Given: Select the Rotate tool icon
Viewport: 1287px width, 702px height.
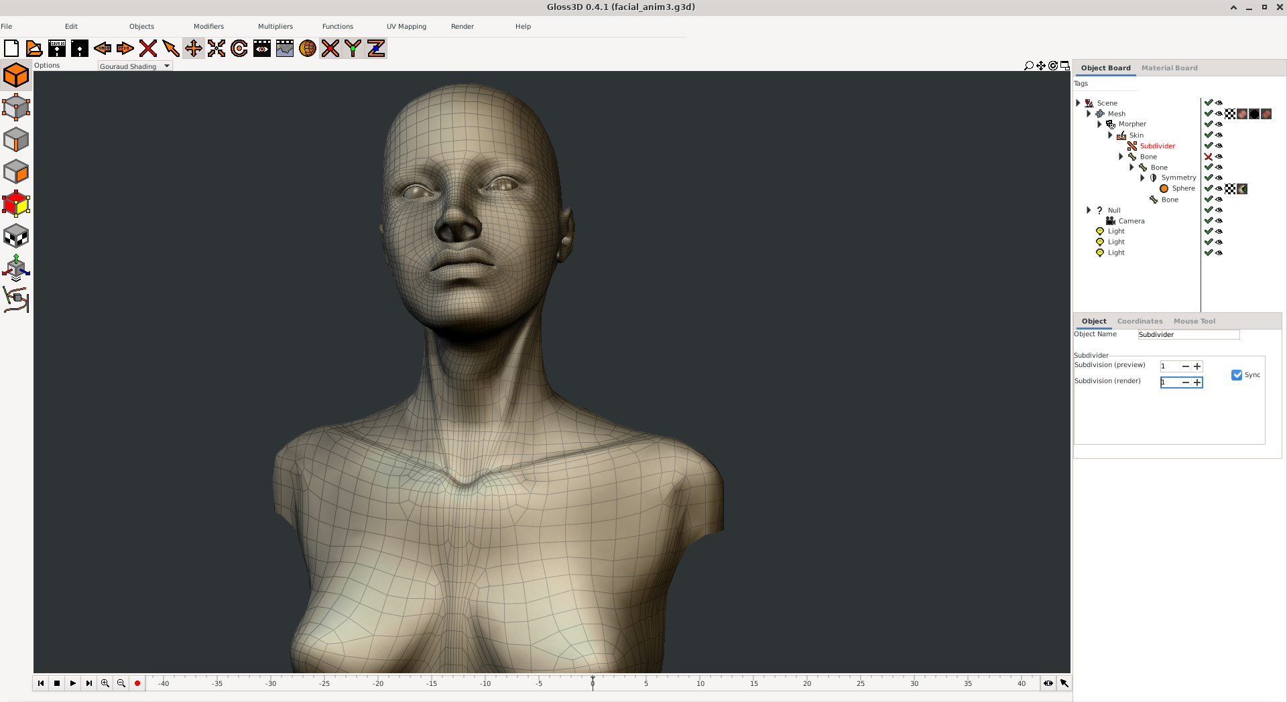Looking at the screenshot, I should [x=239, y=48].
